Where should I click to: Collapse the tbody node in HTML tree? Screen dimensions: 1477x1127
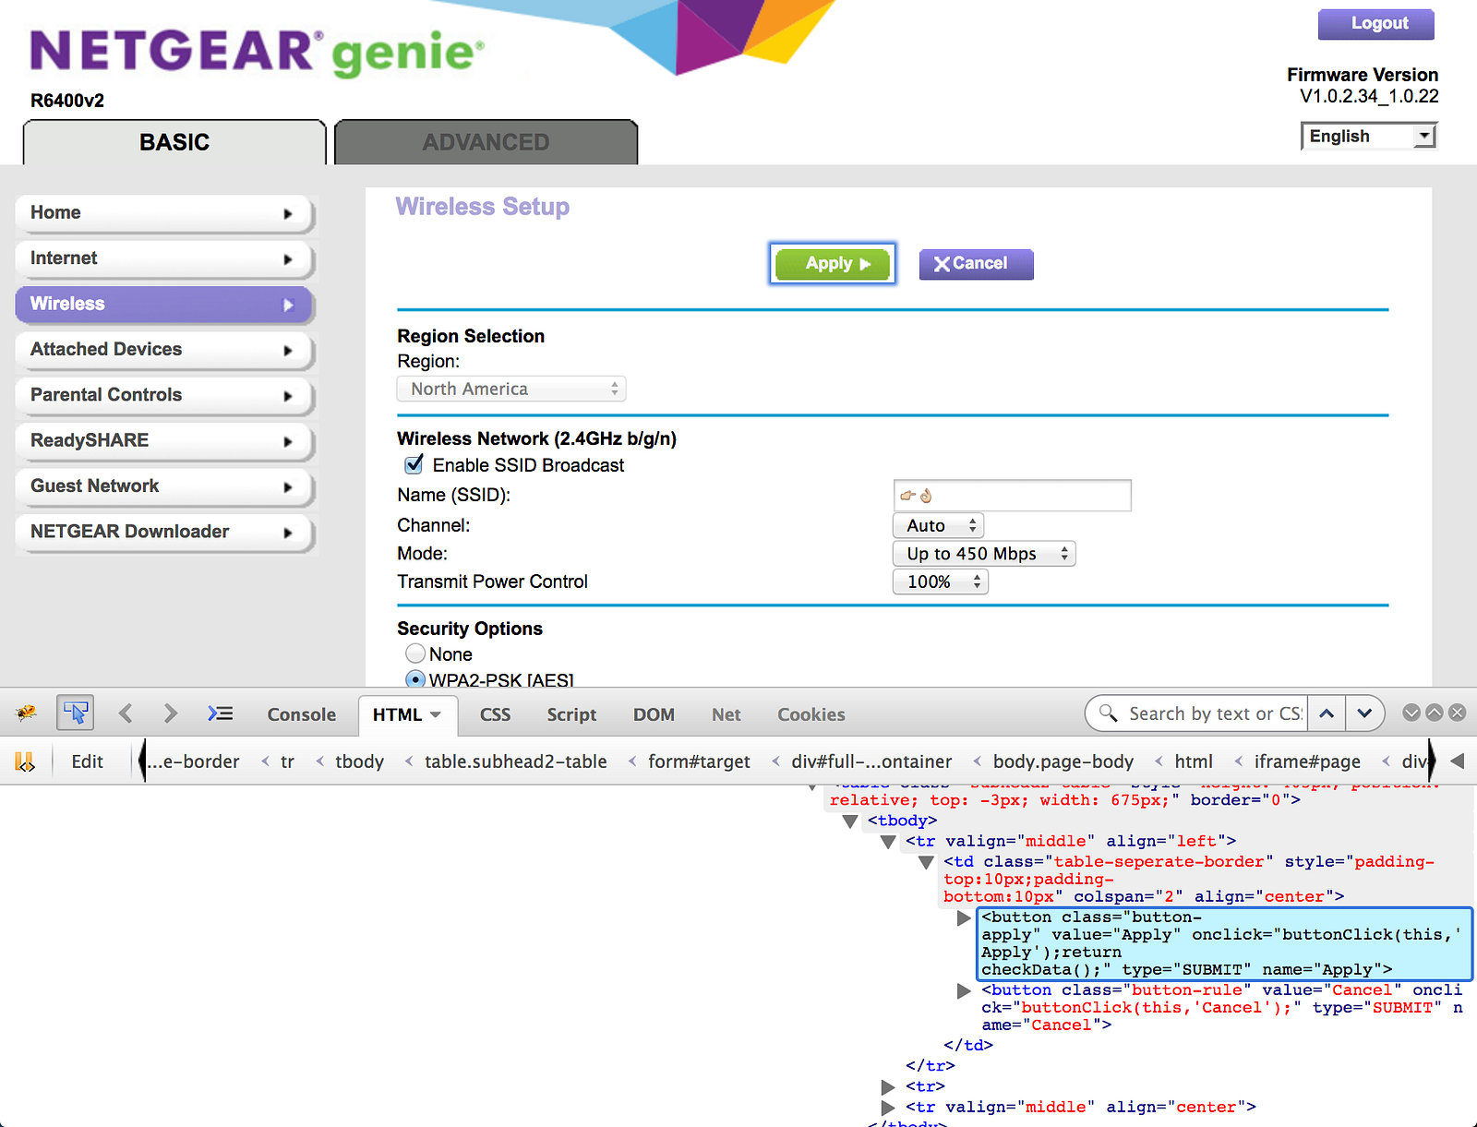coord(851,821)
